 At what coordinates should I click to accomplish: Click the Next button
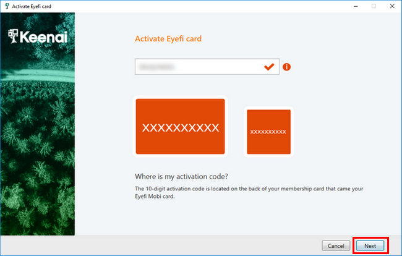pyautogui.click(x=370, y=245)
